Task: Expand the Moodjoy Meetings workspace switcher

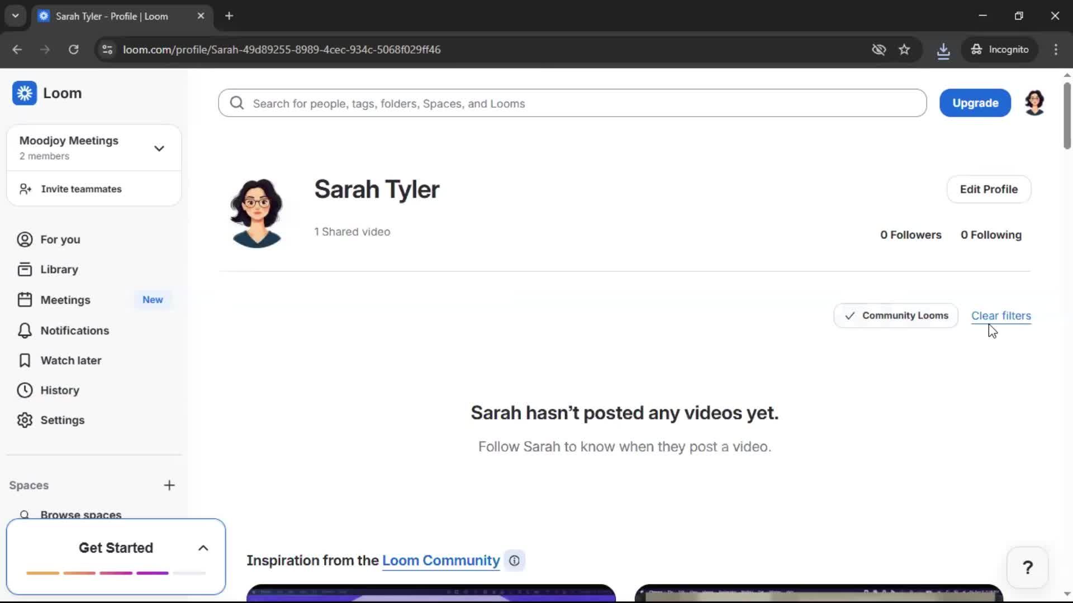Action: 159,148
